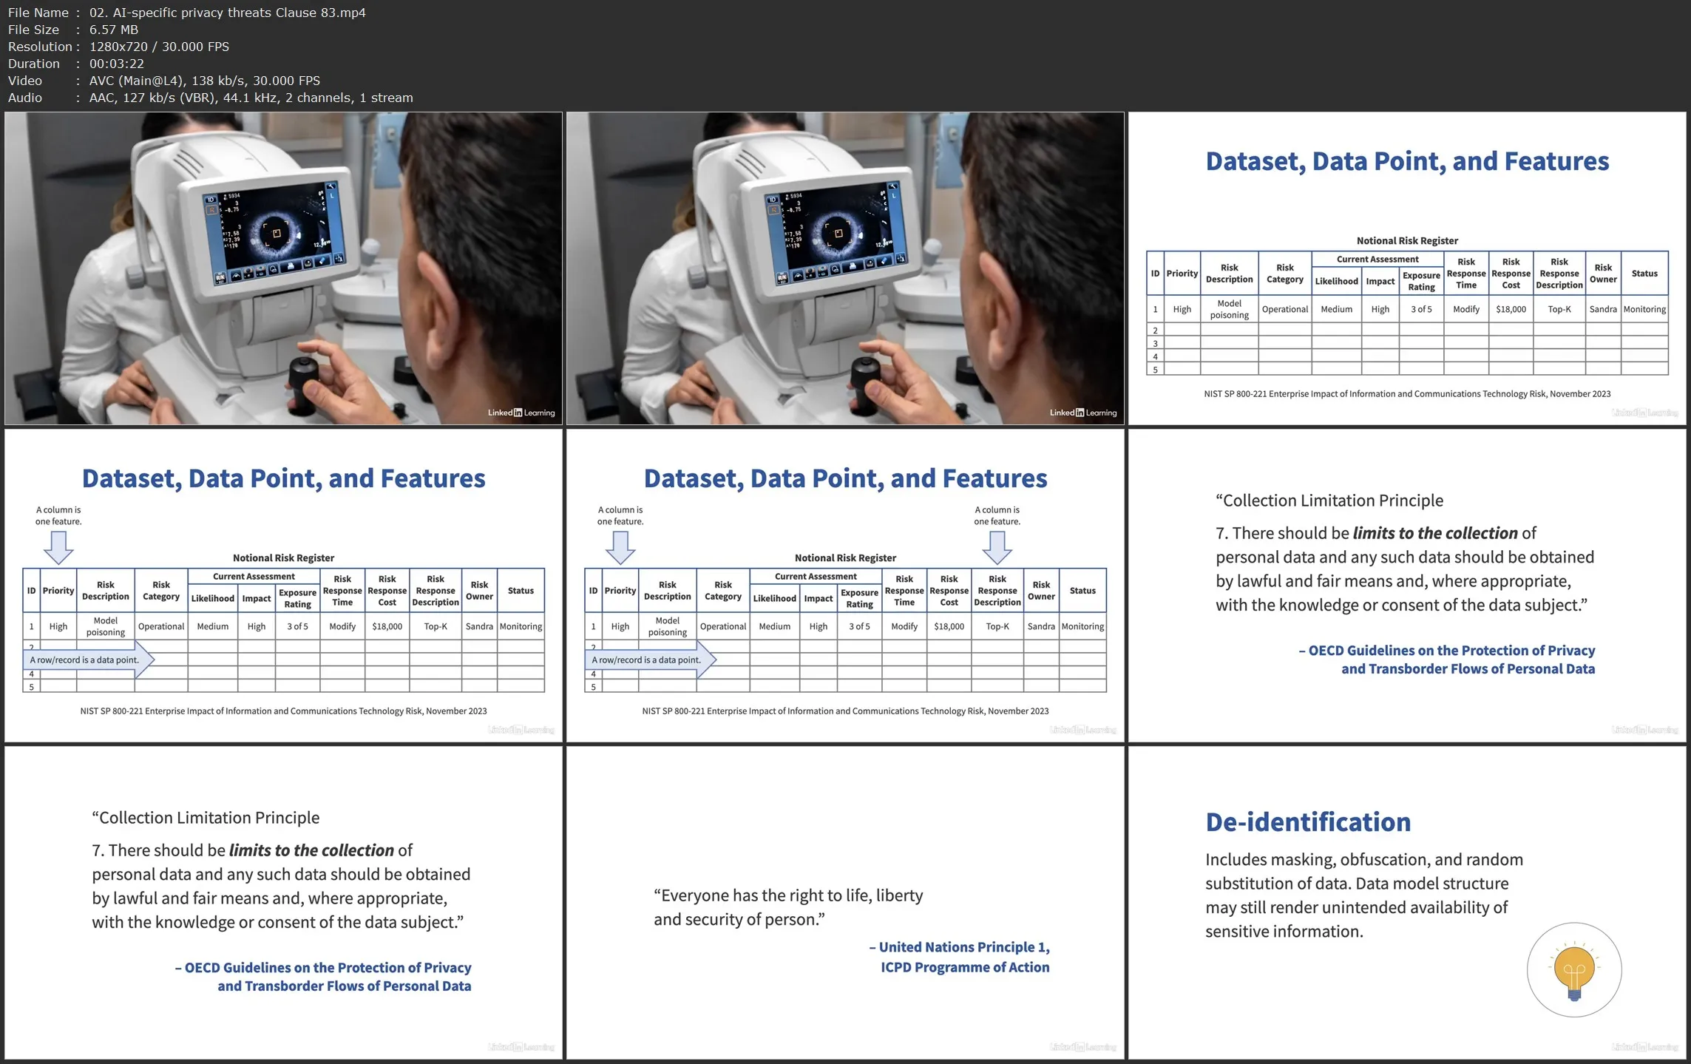Click the Duration 00:03:22 info line
This screenshot has height=1064, width=1691.
click(x=76, y=64)
